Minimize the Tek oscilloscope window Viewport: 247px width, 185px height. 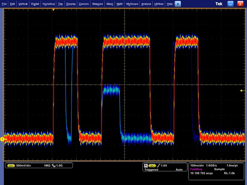231,4
